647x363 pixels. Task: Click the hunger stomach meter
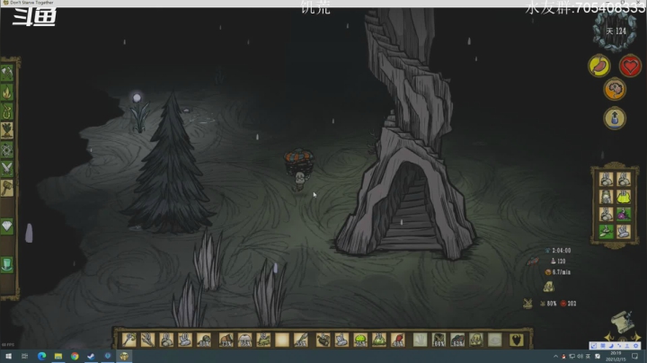[599, 66]
